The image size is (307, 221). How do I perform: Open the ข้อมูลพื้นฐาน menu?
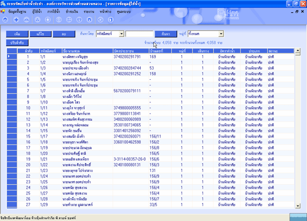pos(18,10)
